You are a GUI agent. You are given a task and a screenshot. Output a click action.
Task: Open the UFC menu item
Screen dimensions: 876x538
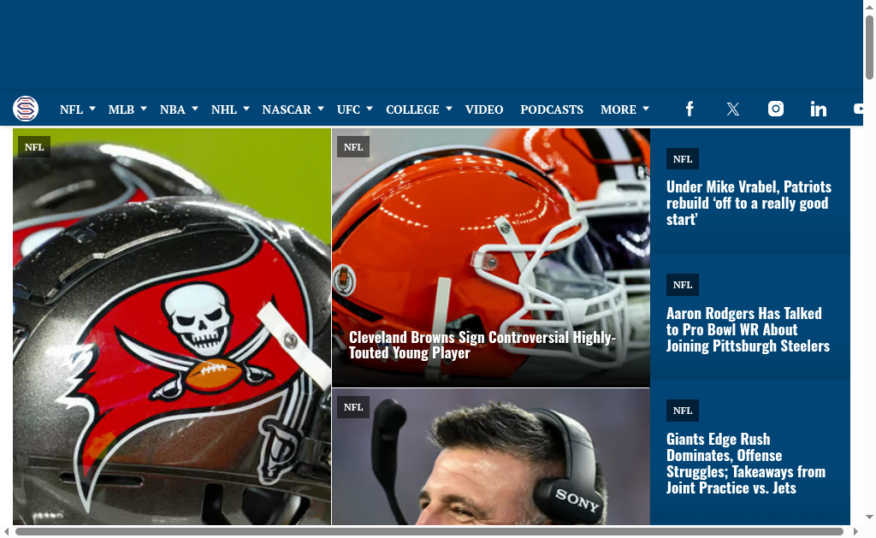pyautogui.click(x=349, y=109)
